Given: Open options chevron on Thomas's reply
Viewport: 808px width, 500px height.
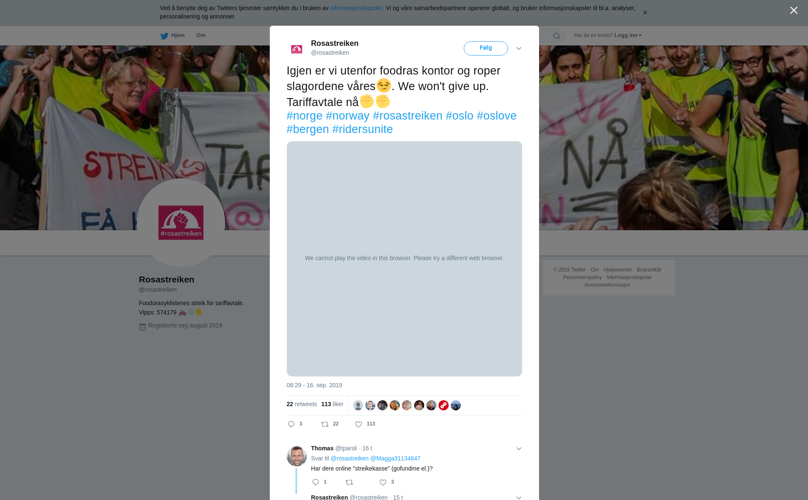Looking at the screenshot, I should [519, 449].
